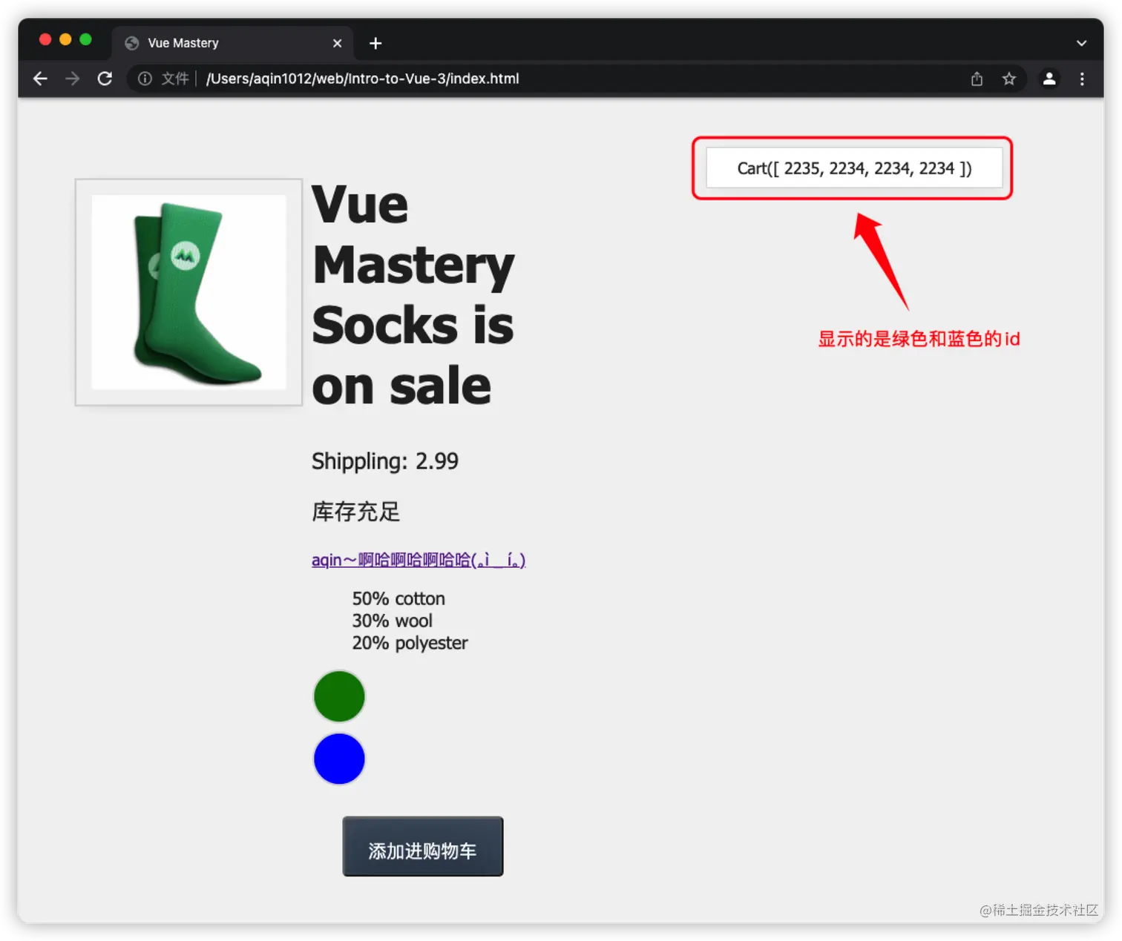
Task: Open the aqin~啊哈啊哈啊哈哈 link
Action: pos(419,560)
